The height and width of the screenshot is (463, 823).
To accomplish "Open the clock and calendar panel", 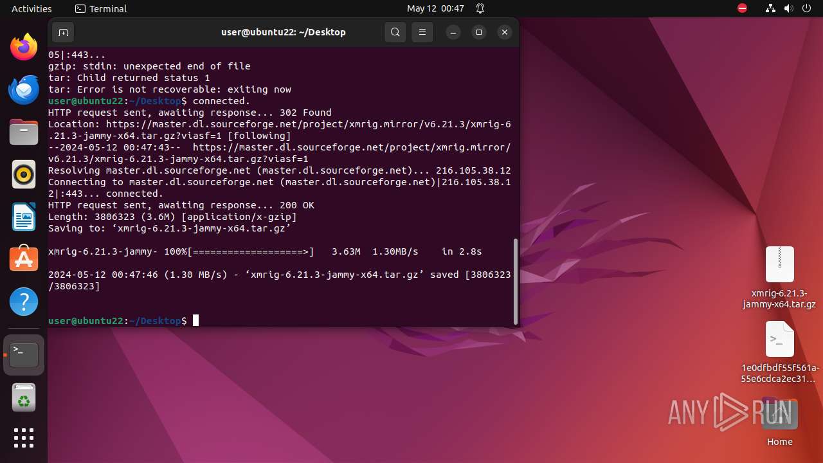I will click(435, 8).
